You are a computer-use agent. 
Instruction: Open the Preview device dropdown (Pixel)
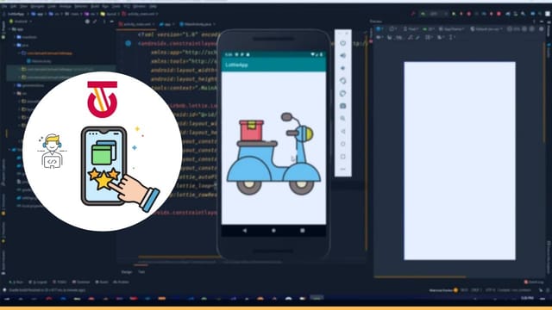click(x=411, y=29)
